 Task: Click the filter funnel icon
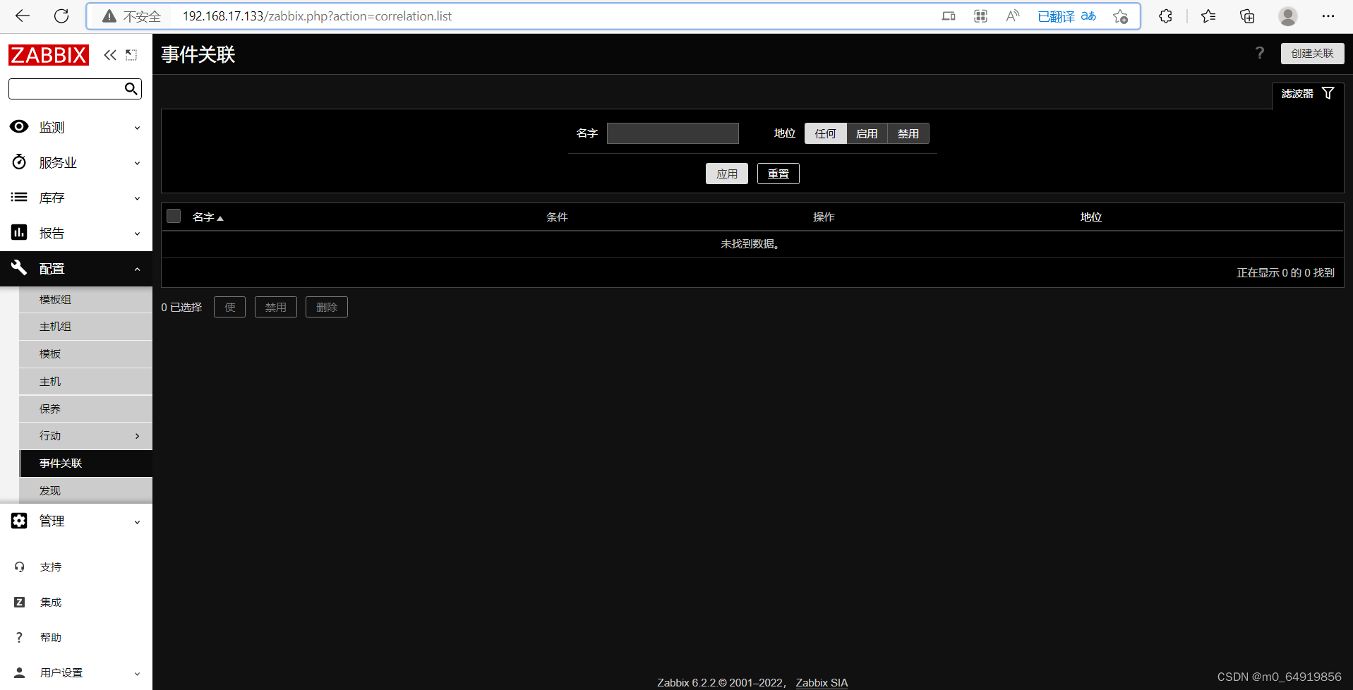(x=1328, y=93)
